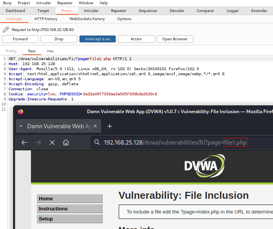Go back using Firefox back arrow
Viewport: 273px width, 229px height.
24,143
